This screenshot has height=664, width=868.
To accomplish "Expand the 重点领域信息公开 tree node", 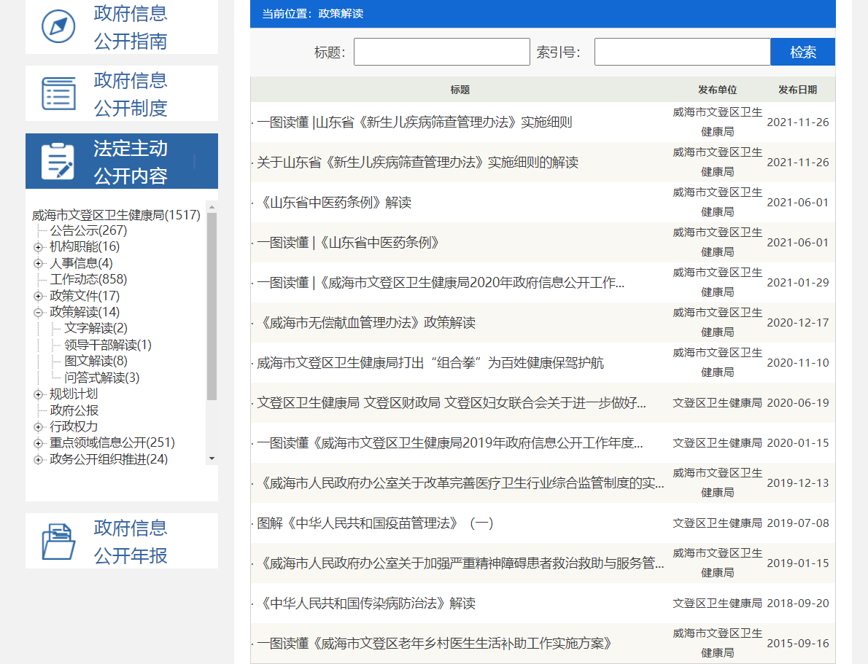I will coord(38,443).
